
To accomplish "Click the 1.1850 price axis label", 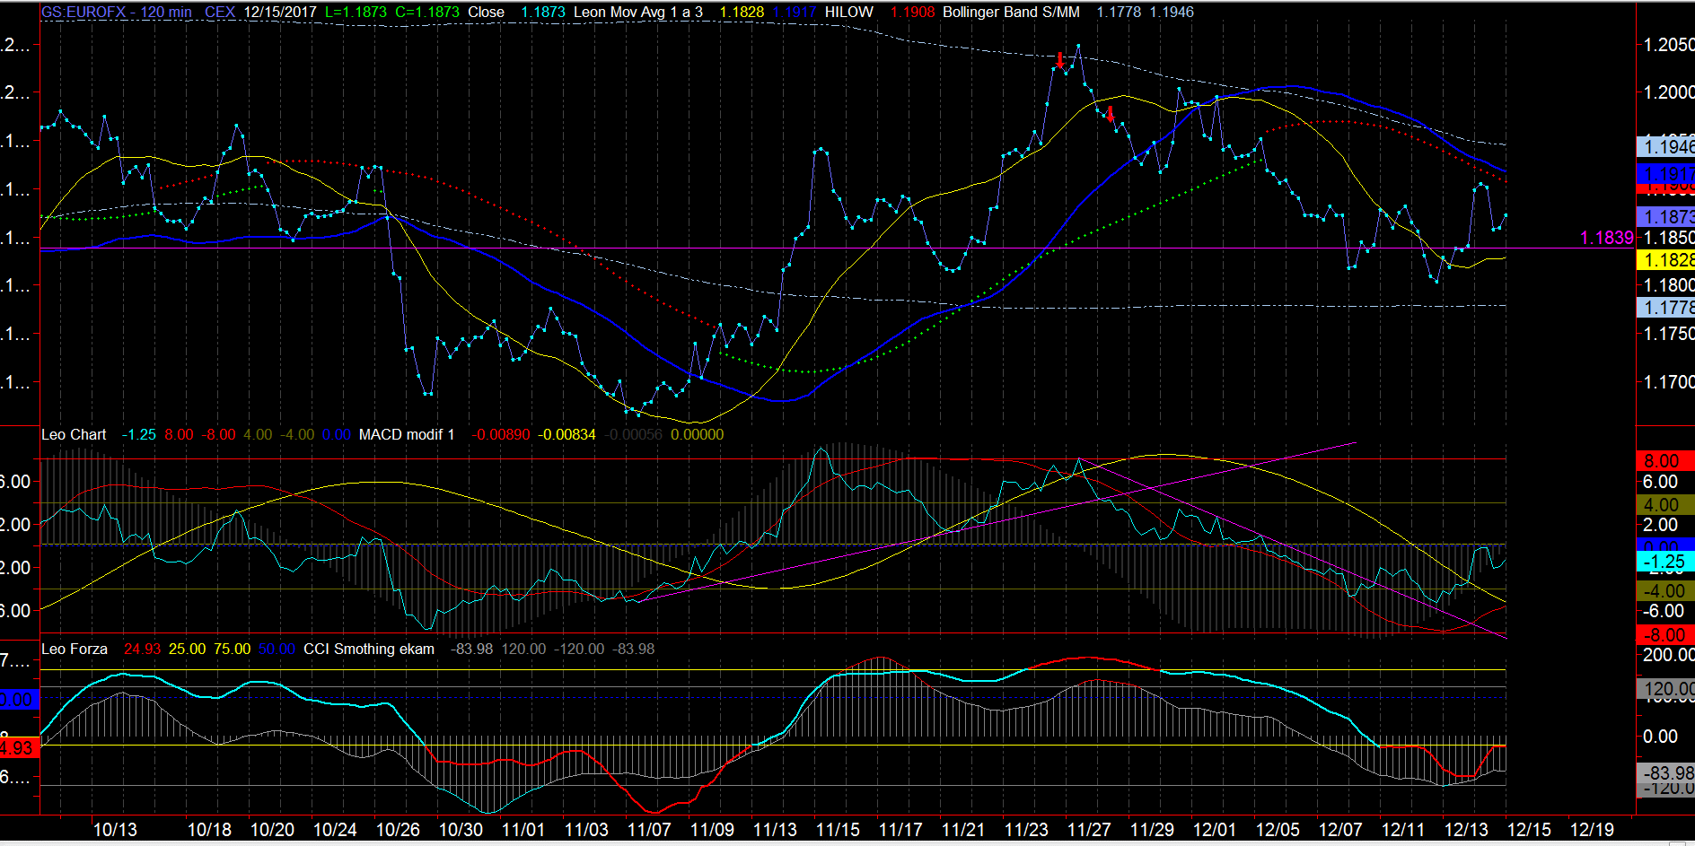I will [1668, 238].
